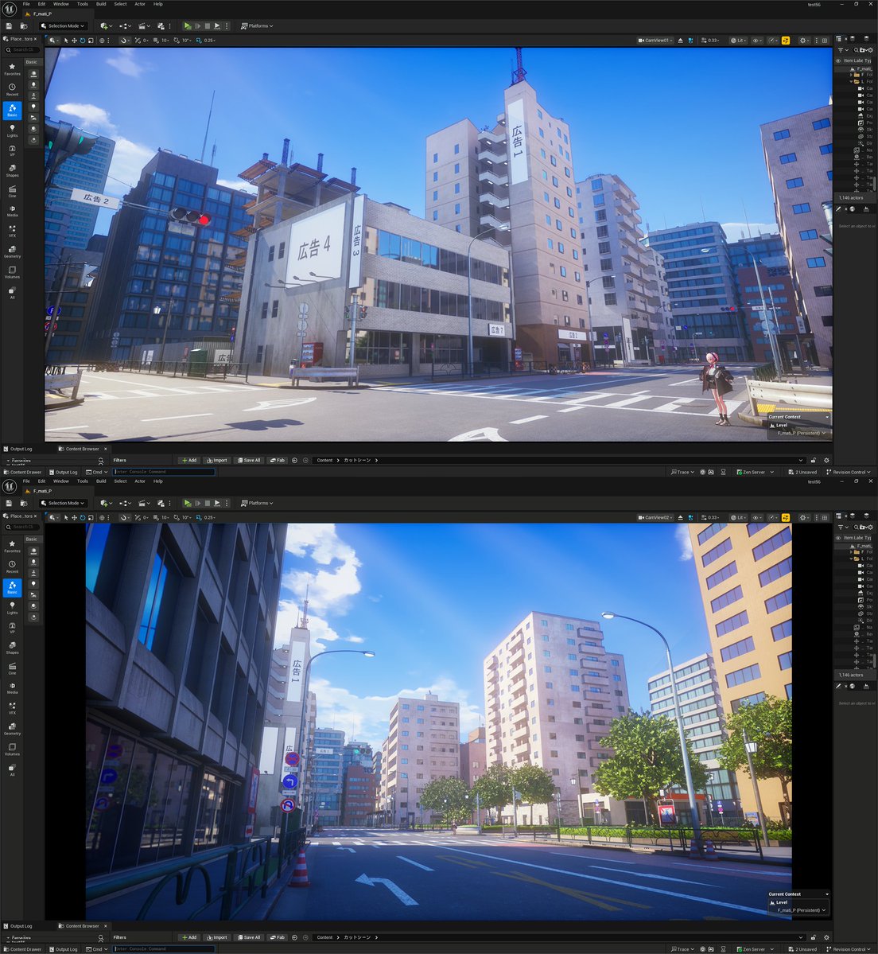Screen dimensions: 878x954
Task: Open Cmd dropdown in top status bar
Action: [97, 472]
